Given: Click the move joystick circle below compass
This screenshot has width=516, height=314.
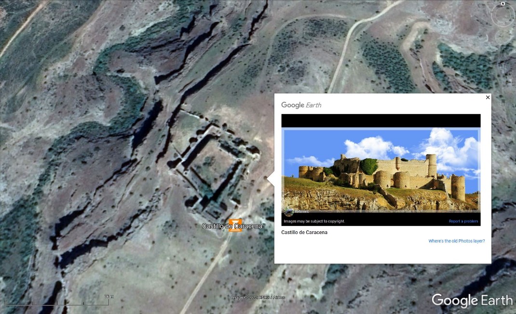Looking at the screenshot, I should (x=503, y=37).
